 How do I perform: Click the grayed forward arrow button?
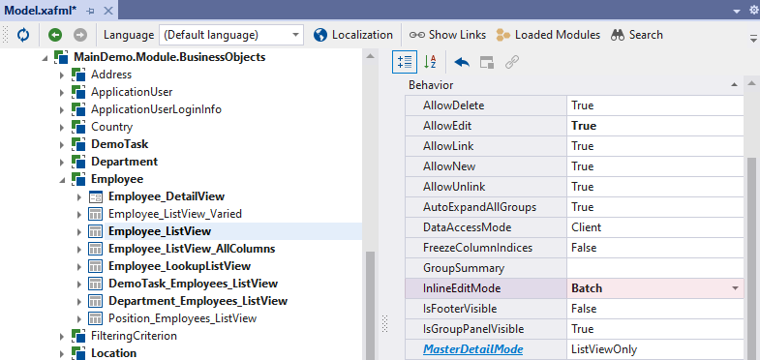click(x=80, y=35)
